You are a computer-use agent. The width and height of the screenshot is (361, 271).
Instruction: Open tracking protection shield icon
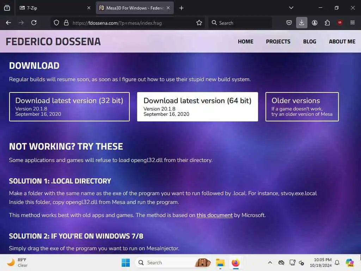pyautogui.click(x=56, y=23)
